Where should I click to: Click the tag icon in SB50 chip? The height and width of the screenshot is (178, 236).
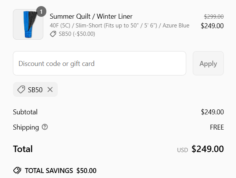click(x=21, y=90)
